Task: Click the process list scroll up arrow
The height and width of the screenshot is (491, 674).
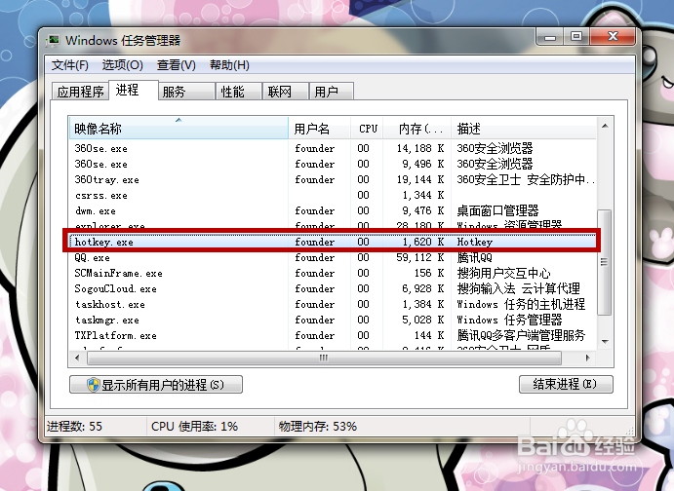Action: 605,127
